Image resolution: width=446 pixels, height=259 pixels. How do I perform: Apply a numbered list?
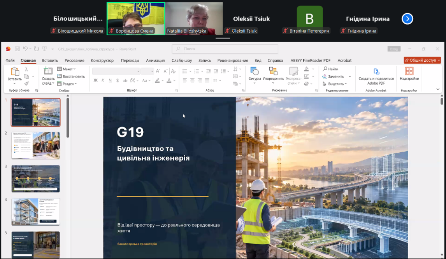click(x=197, y=71)
